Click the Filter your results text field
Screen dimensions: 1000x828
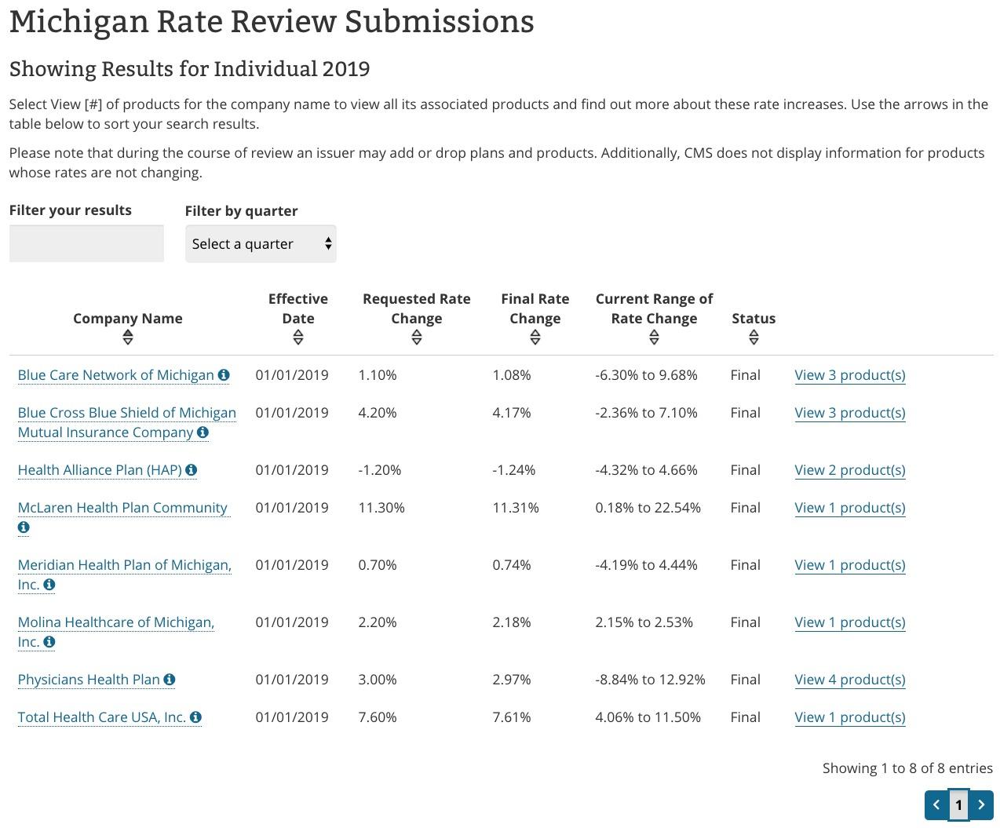click(86, 243)
